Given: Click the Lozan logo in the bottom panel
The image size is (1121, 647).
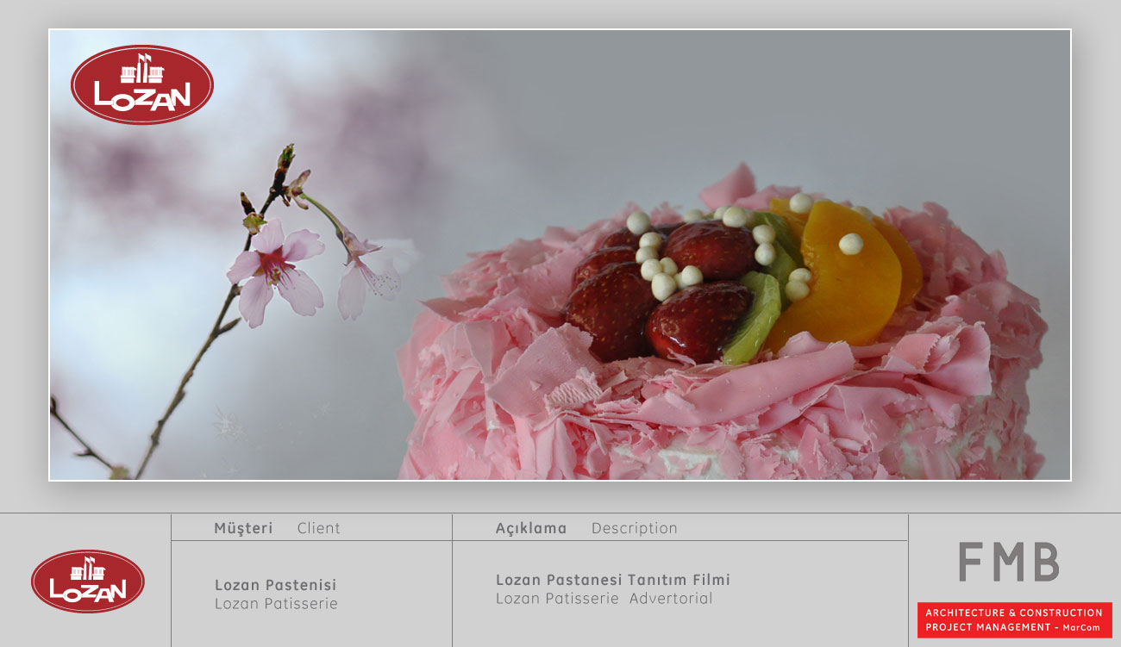Looking at the screenshot, I should tap(88, 582).
